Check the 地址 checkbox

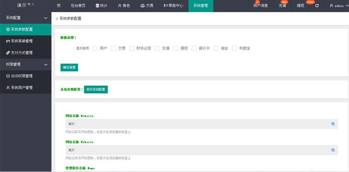[x=216, y=48]
